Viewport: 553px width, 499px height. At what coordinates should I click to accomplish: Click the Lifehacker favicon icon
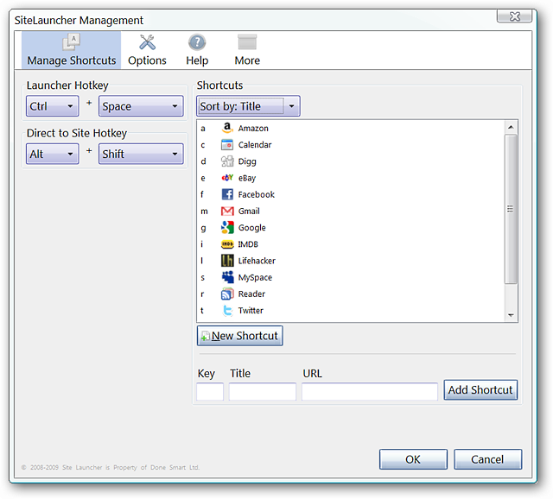coord(227,261)
